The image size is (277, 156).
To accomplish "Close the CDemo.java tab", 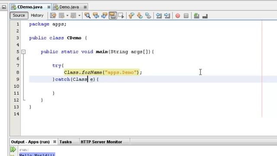I will [x=49, y=7].
